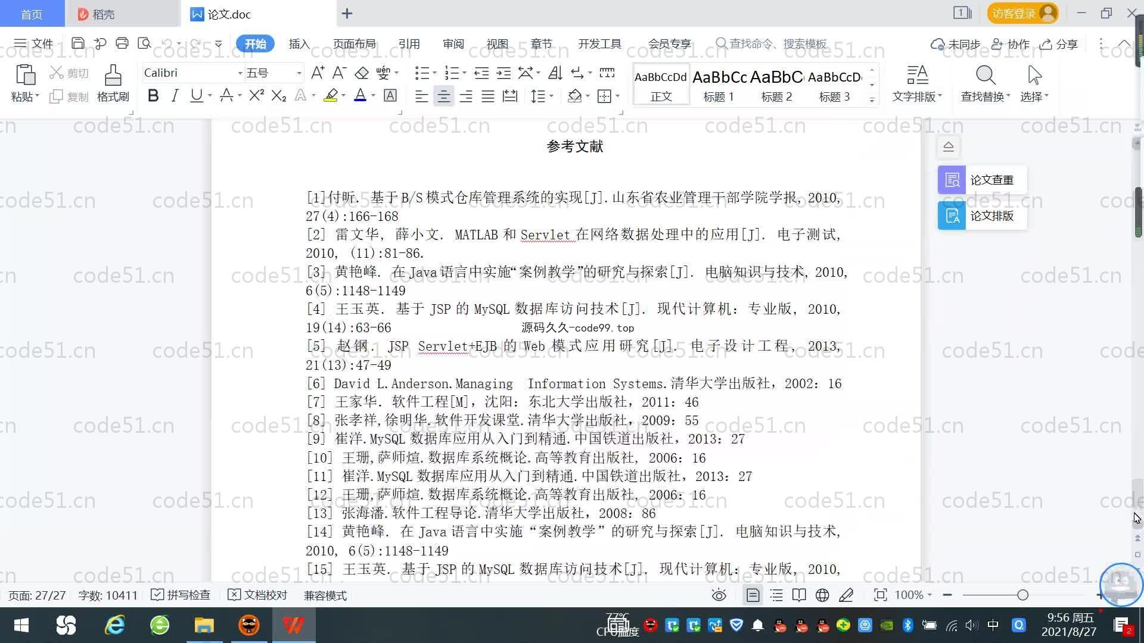Screen dimensions: 1144x643
Task: Expand the styles gallery more arrow
Action: [872, 99]
